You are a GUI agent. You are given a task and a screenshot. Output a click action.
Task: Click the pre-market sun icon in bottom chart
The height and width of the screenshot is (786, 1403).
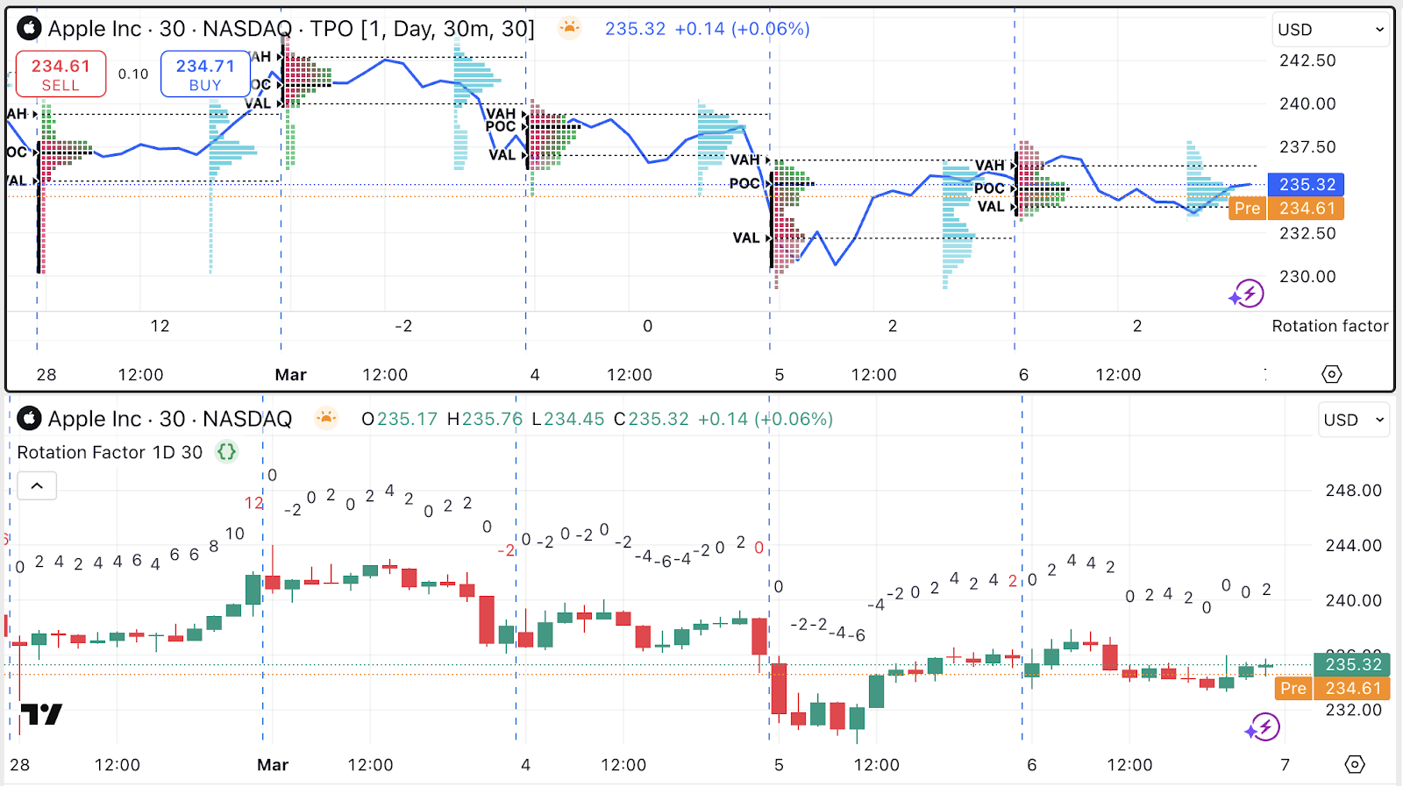click(x=326, y=419)
